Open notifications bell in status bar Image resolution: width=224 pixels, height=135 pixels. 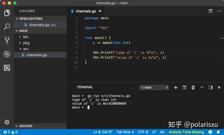[x=218, y=132]
